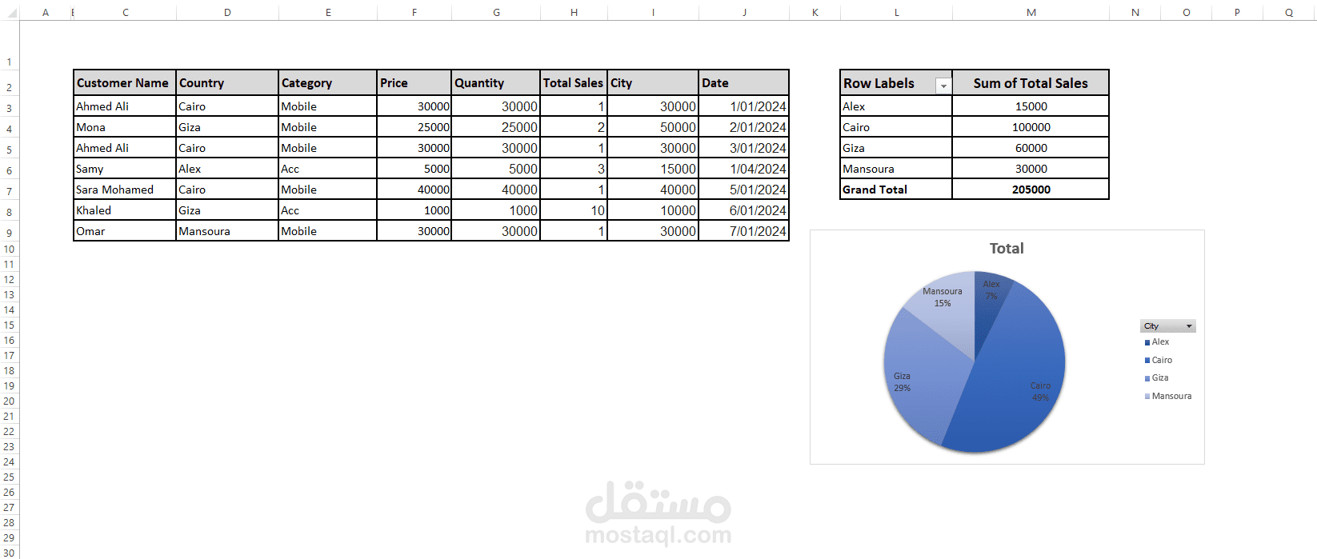
Task: Open the Row Labels filter dropdown
Action: point(943,86)
